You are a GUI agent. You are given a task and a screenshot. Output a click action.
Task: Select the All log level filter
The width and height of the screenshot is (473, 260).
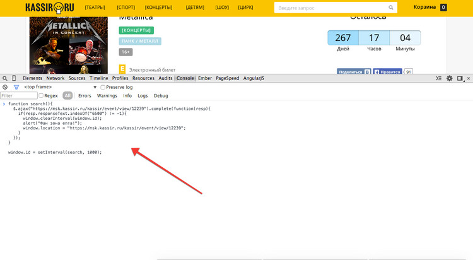click(x=67, y=96)
